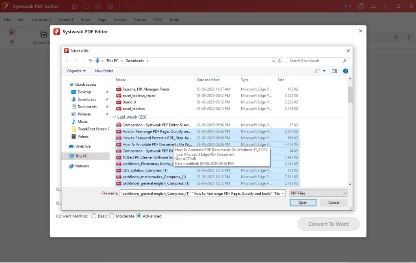Viewport: 416px width, 263px height.
Task: Open the Tools menu
Action: pos(174,20)
